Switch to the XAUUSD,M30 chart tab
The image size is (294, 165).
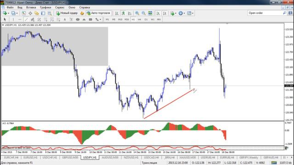pos(187,158)
